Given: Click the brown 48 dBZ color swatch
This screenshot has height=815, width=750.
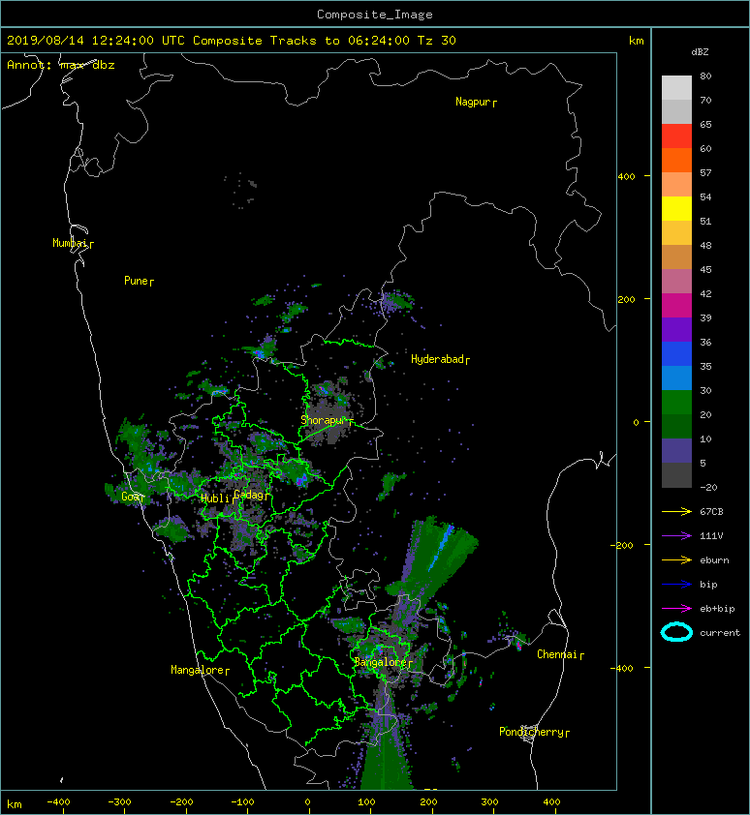Looking at the screenshot, I should coord(676,257).
